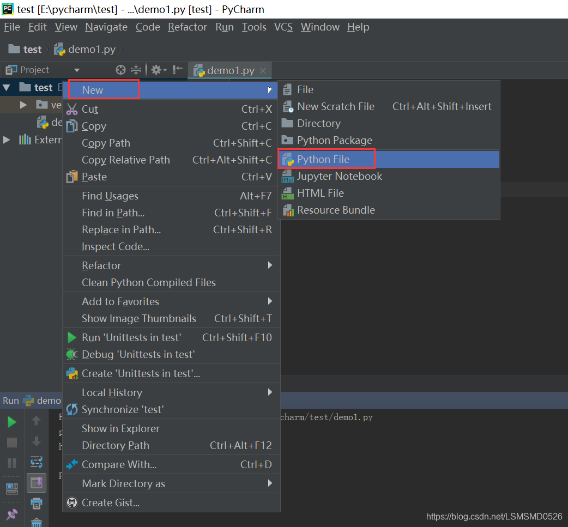Click the Python Package folder icon
568x527 pixels.
tap(287, 140)
